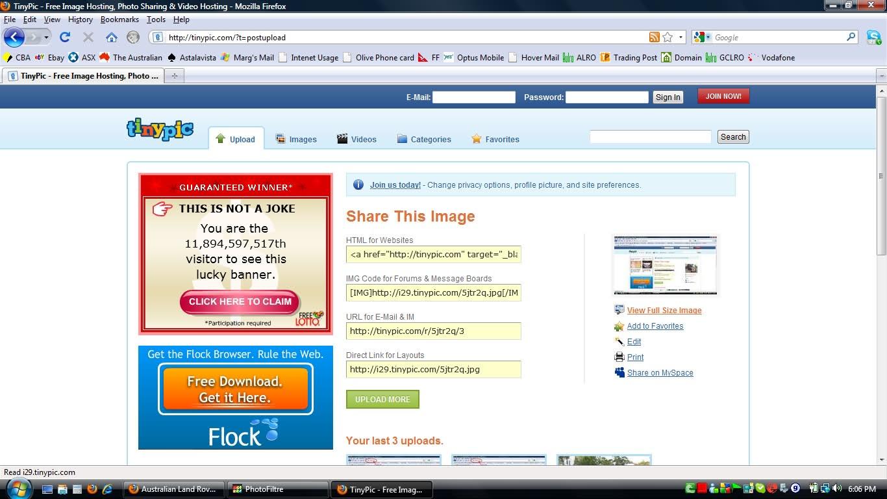Go to the browser home page
887x499 pixels.
112,37
